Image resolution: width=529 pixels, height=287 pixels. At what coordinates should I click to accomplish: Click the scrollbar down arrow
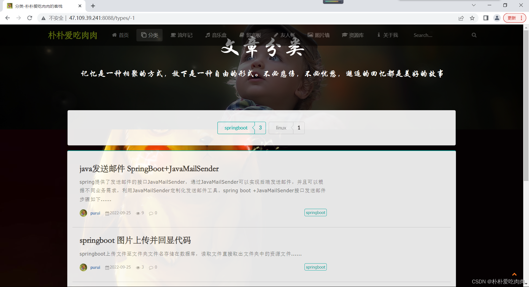[x=526, y=284]
